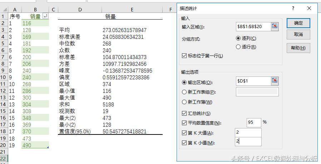This screenshot has width=321, height=164.
Task: Click the Kth smallest value field
Action: [x=248, y=142]
